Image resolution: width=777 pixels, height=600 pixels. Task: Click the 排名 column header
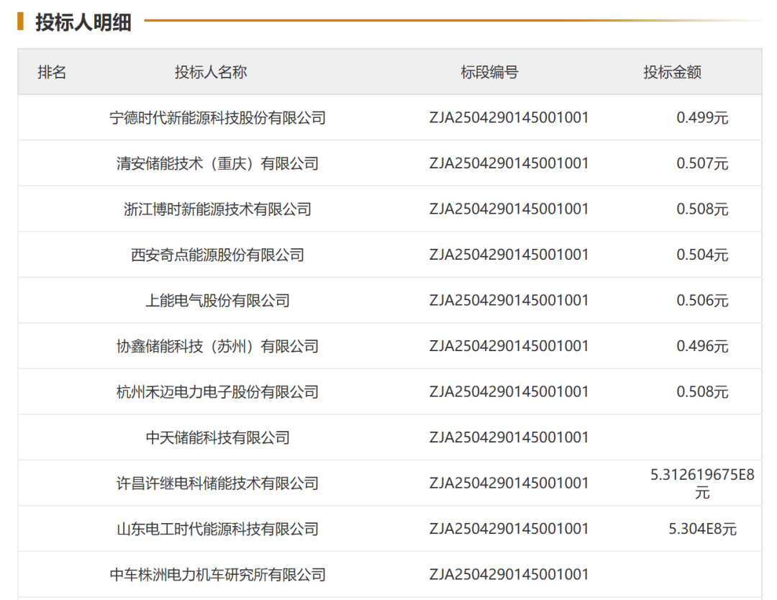click(52, 73)
